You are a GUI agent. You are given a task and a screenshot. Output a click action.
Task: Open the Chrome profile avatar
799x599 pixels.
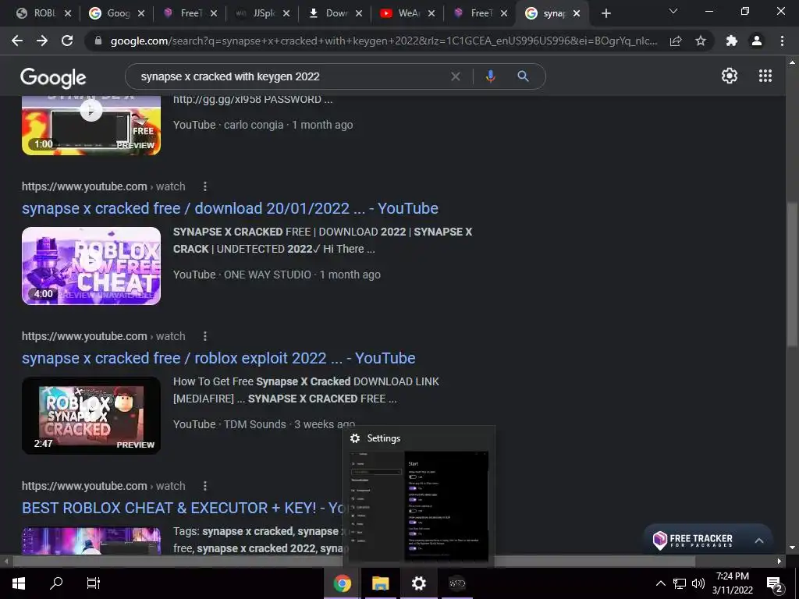757,41
